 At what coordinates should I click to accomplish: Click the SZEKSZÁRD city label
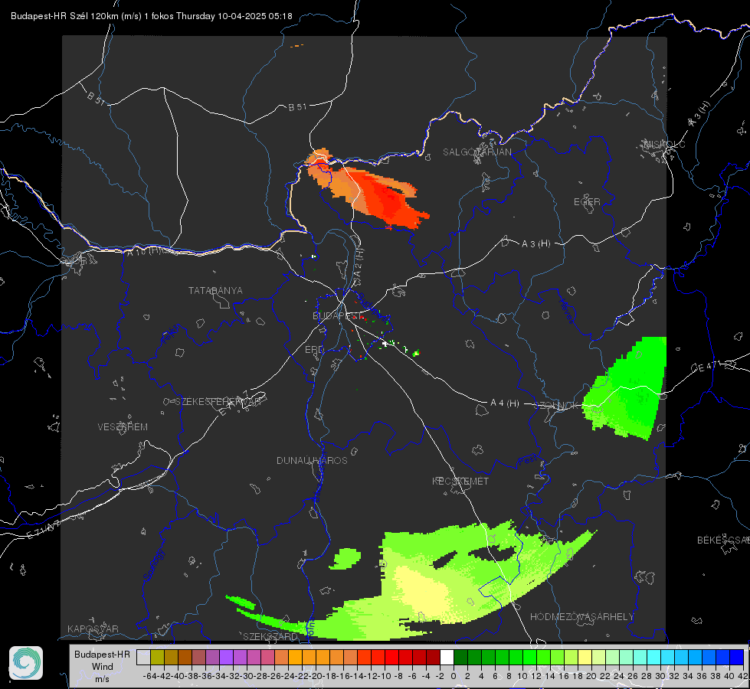[x=270, y=636]
